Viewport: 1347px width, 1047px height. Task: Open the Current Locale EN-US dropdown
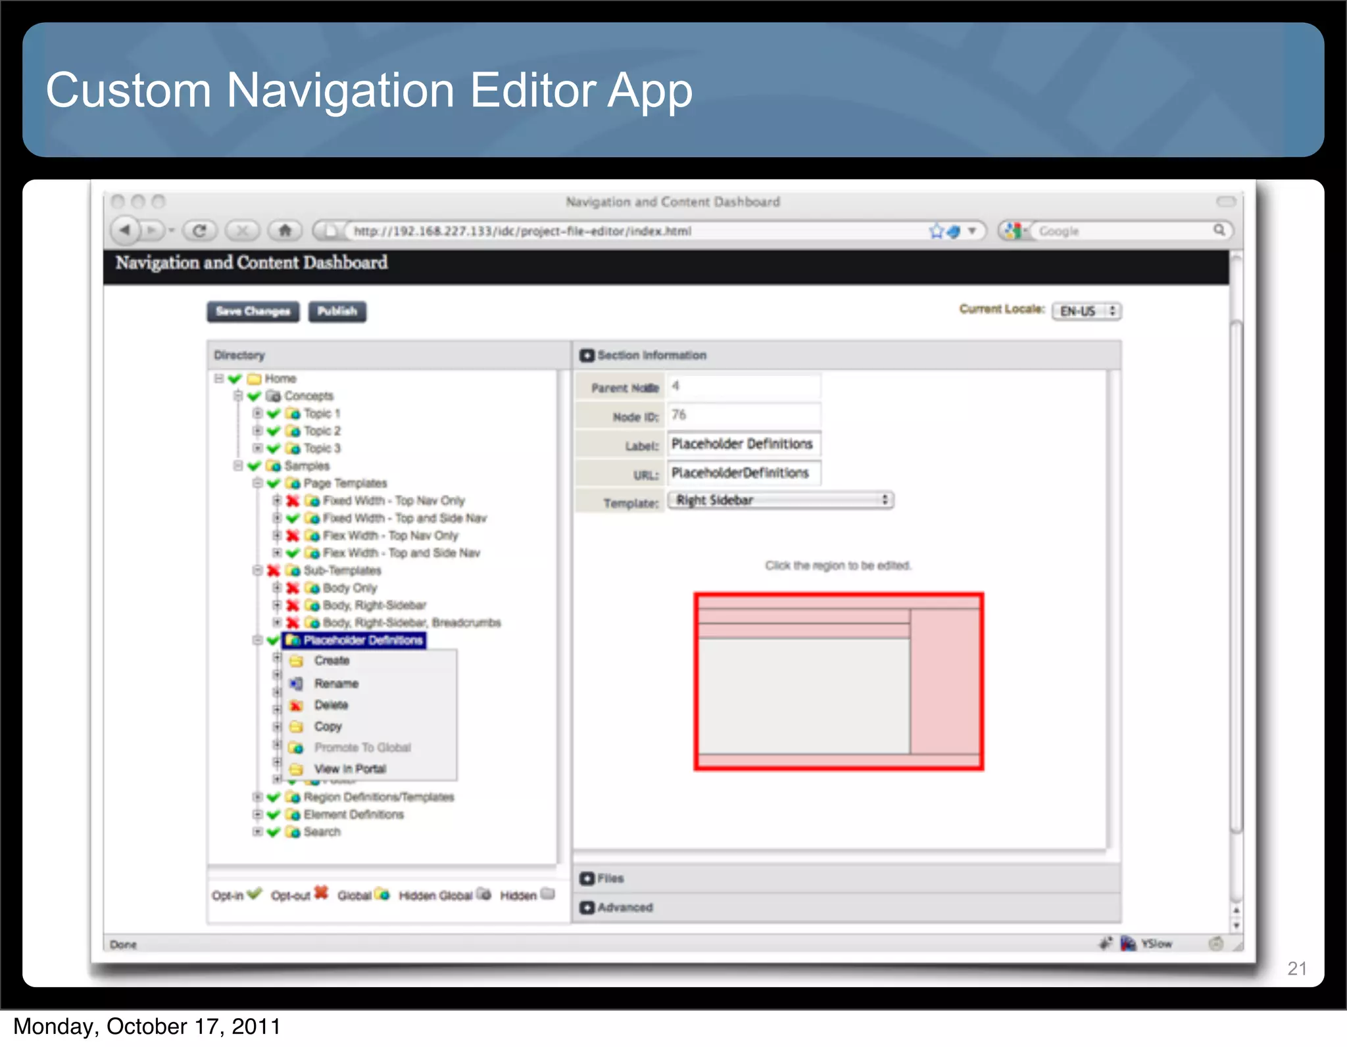coord(1087,311)
